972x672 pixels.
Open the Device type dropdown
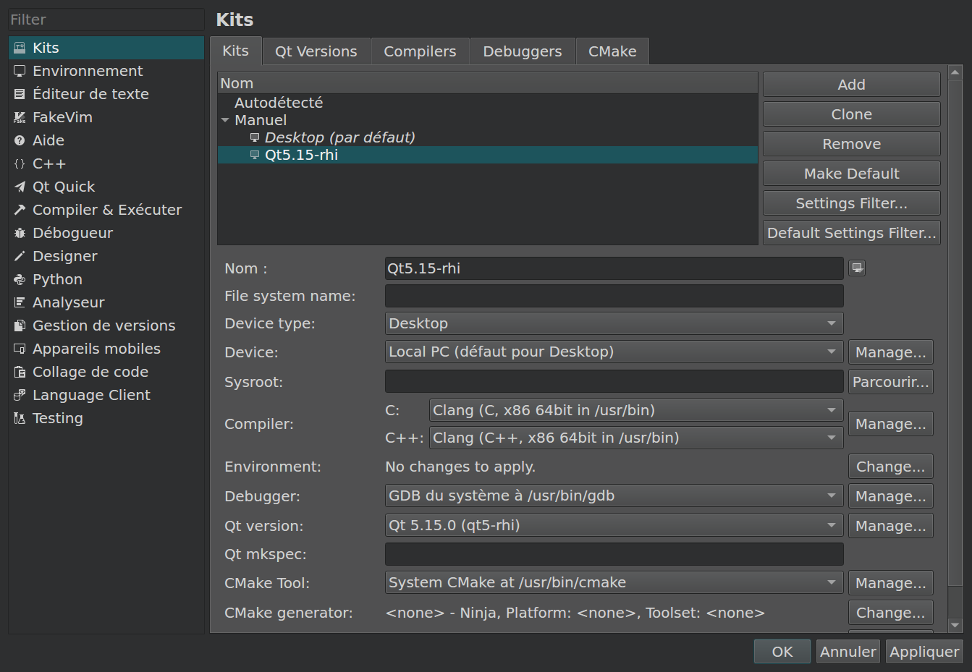point(614,323)
